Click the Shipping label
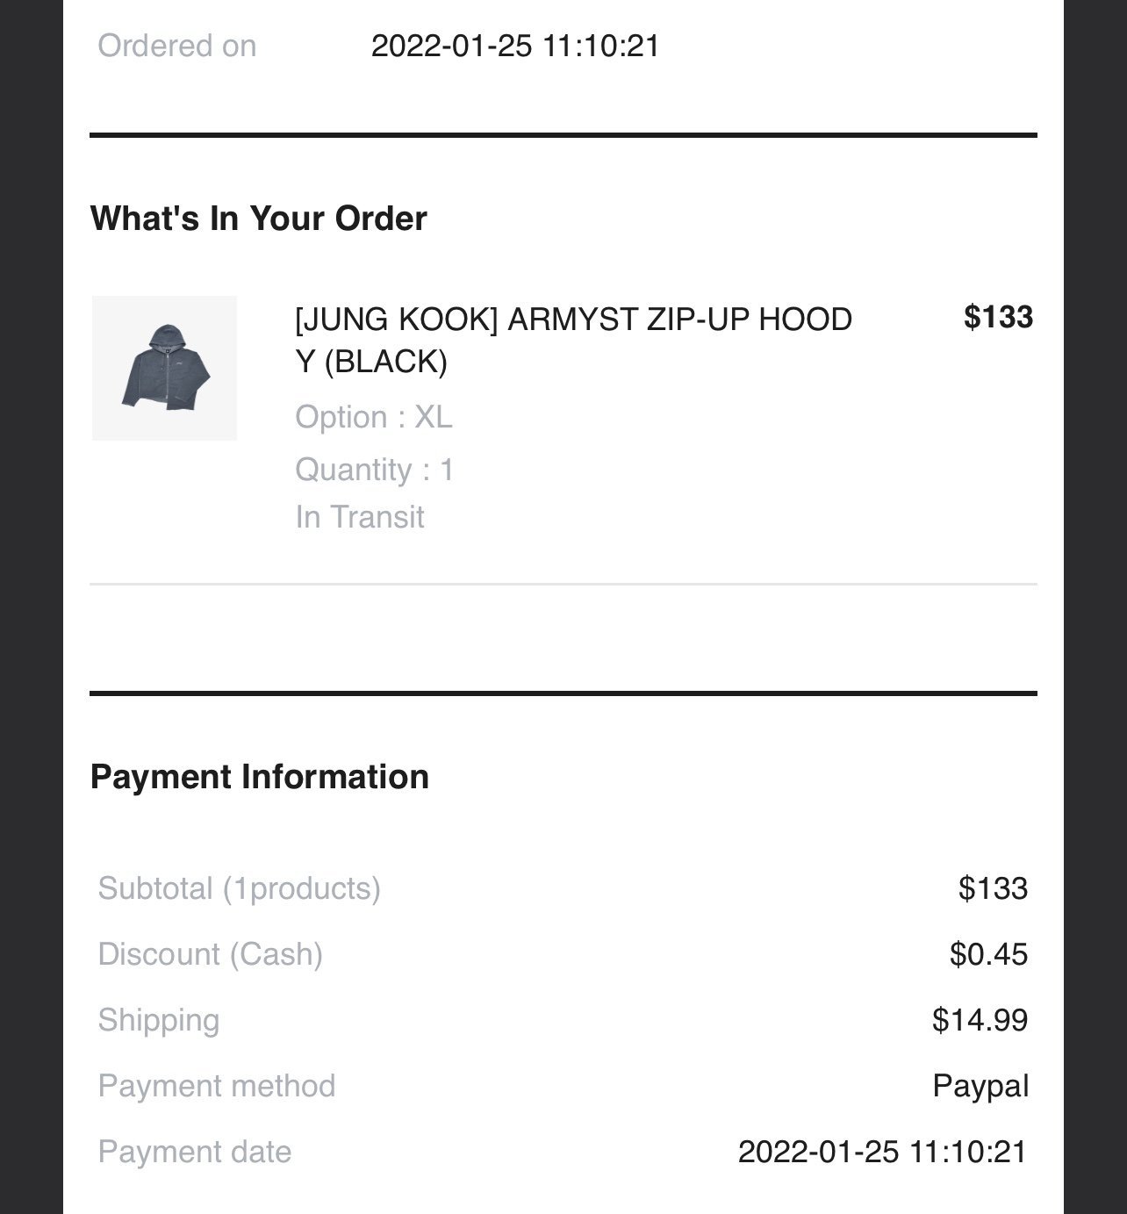 [x=159, y=1020]
